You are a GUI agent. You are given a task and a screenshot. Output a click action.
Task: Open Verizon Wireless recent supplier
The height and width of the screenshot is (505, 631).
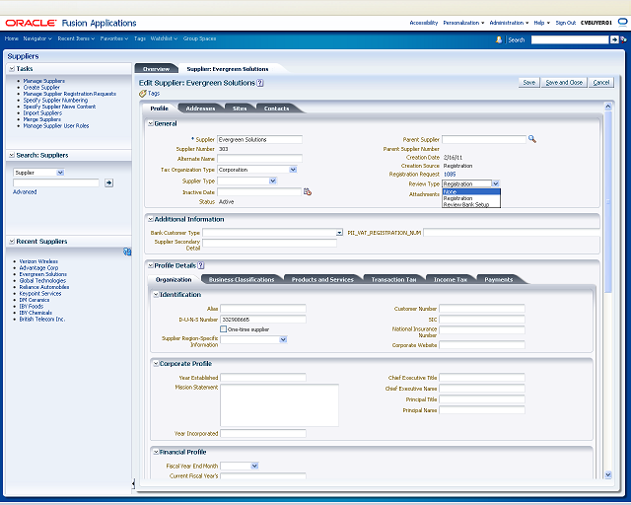(38, 261)
